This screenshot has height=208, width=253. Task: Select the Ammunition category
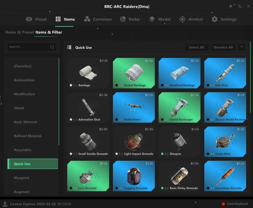coord(24,80)
